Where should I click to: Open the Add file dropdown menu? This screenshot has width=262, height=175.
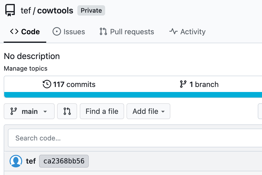click(148, 111)
